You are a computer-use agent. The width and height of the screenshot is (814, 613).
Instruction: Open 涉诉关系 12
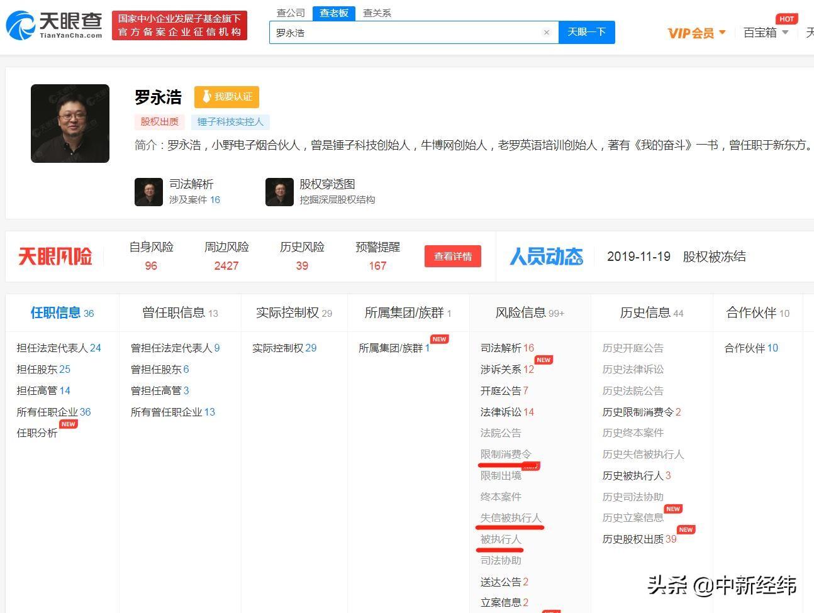(507, 370)
